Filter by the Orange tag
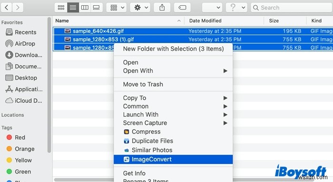333x182 pixels. (20, 149)
